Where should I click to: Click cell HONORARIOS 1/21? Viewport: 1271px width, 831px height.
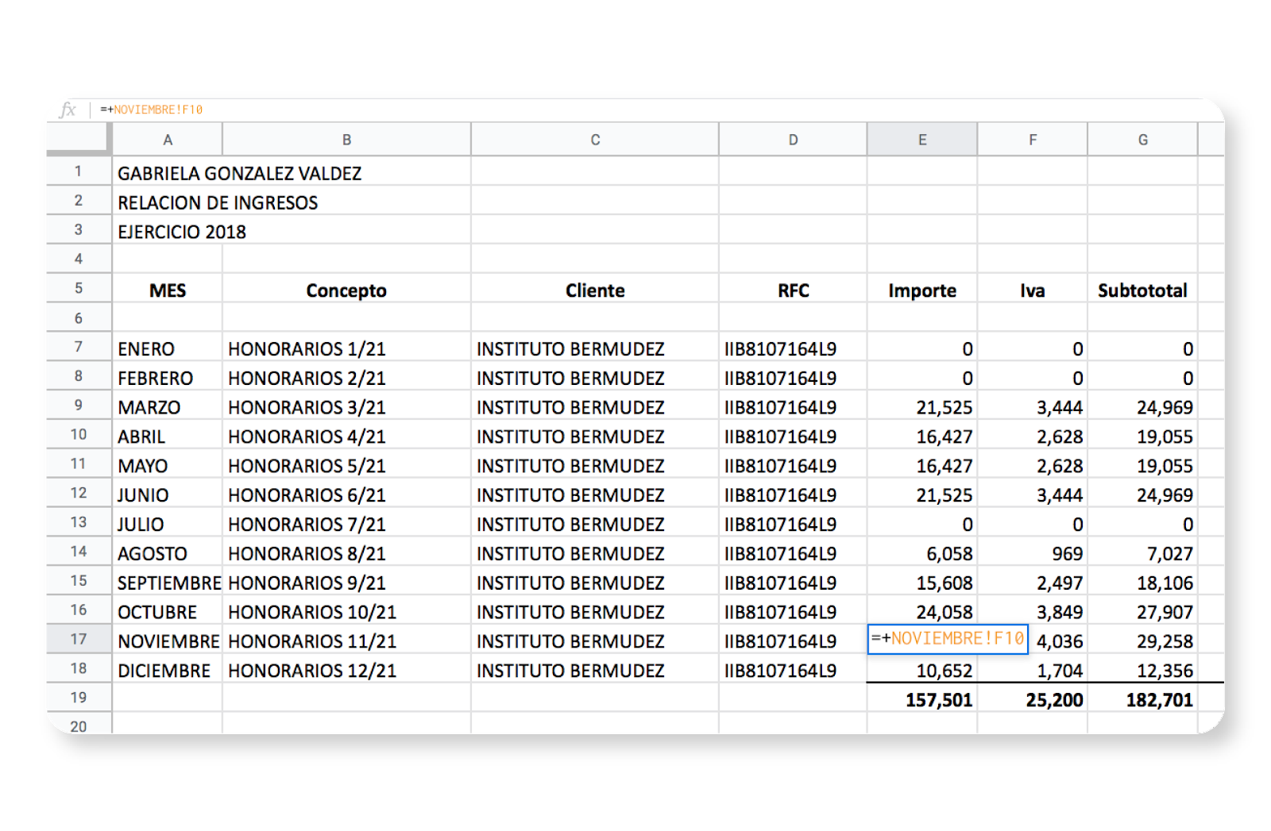[x=346, y=348]
